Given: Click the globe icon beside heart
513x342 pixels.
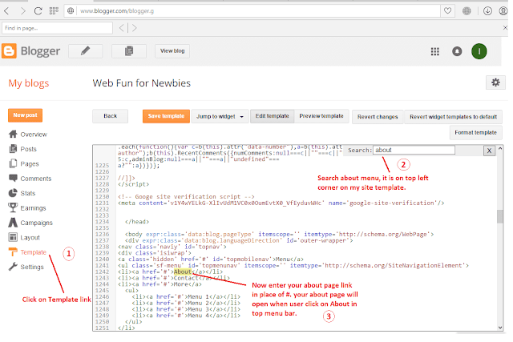Looking at the screenshot, I should click(x=467, y=11).
